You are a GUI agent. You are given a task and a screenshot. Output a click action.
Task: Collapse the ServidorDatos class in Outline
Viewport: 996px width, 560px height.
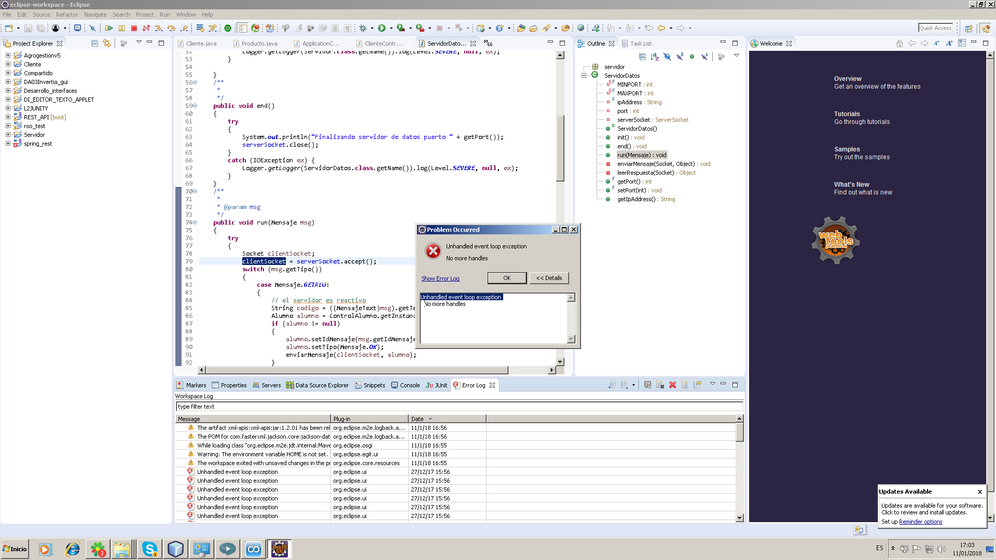(x=584, y=76)
